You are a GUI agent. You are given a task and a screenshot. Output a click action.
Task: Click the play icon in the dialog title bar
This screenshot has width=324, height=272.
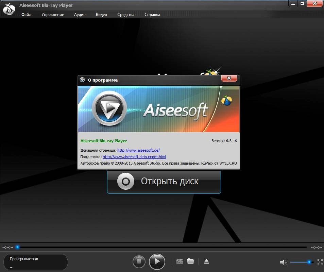click(x=82, y=80)
